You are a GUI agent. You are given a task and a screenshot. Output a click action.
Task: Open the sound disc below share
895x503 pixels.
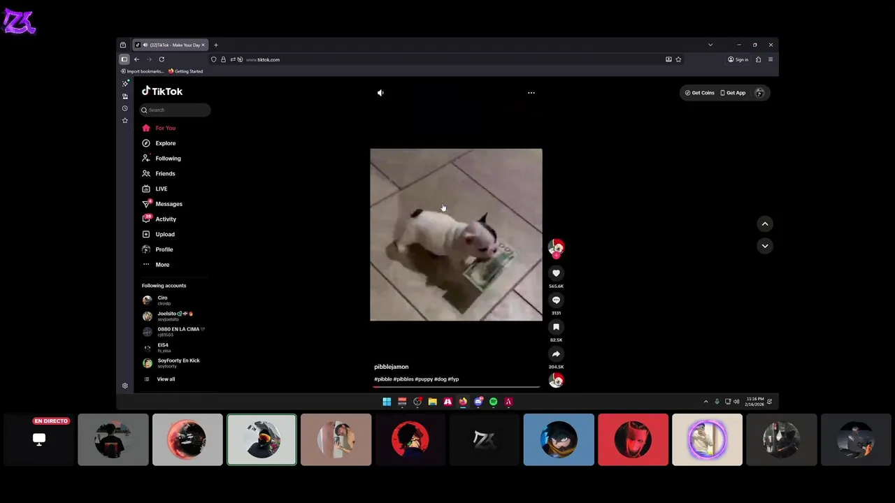tap(556, 380)
